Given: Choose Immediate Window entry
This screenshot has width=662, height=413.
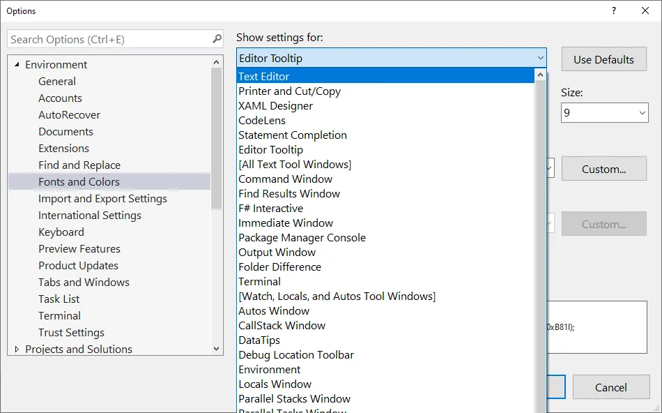Looking at the screenshot, I should [385, 223].
